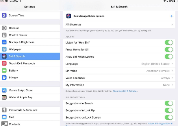Open the Voice Feedback chevron

pos(172,78)
